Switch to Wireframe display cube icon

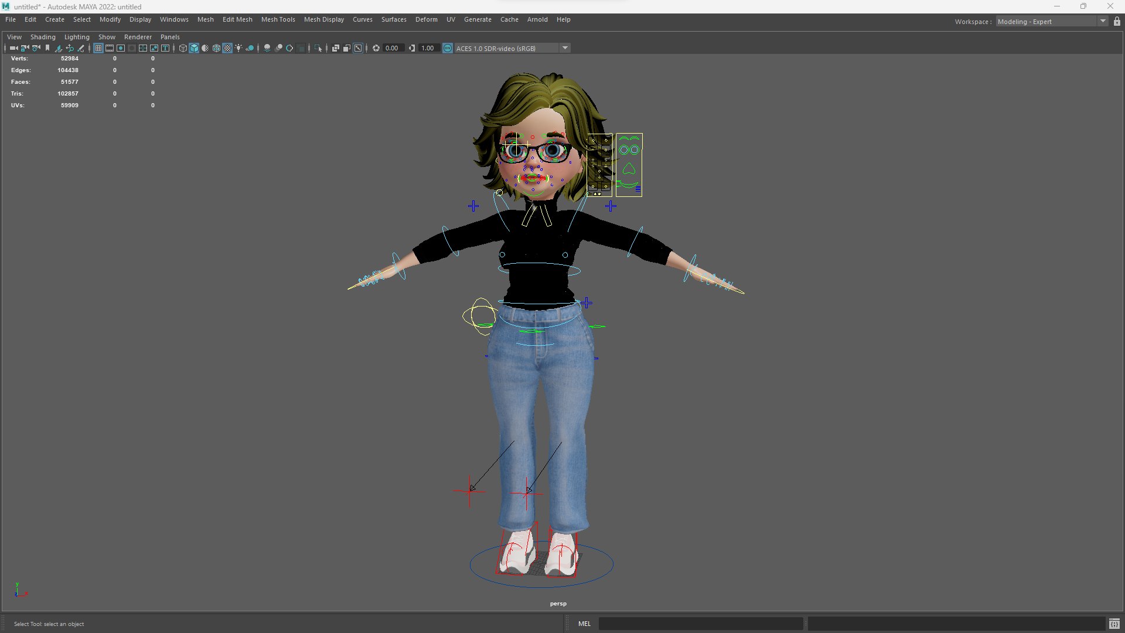pos(183,48)
